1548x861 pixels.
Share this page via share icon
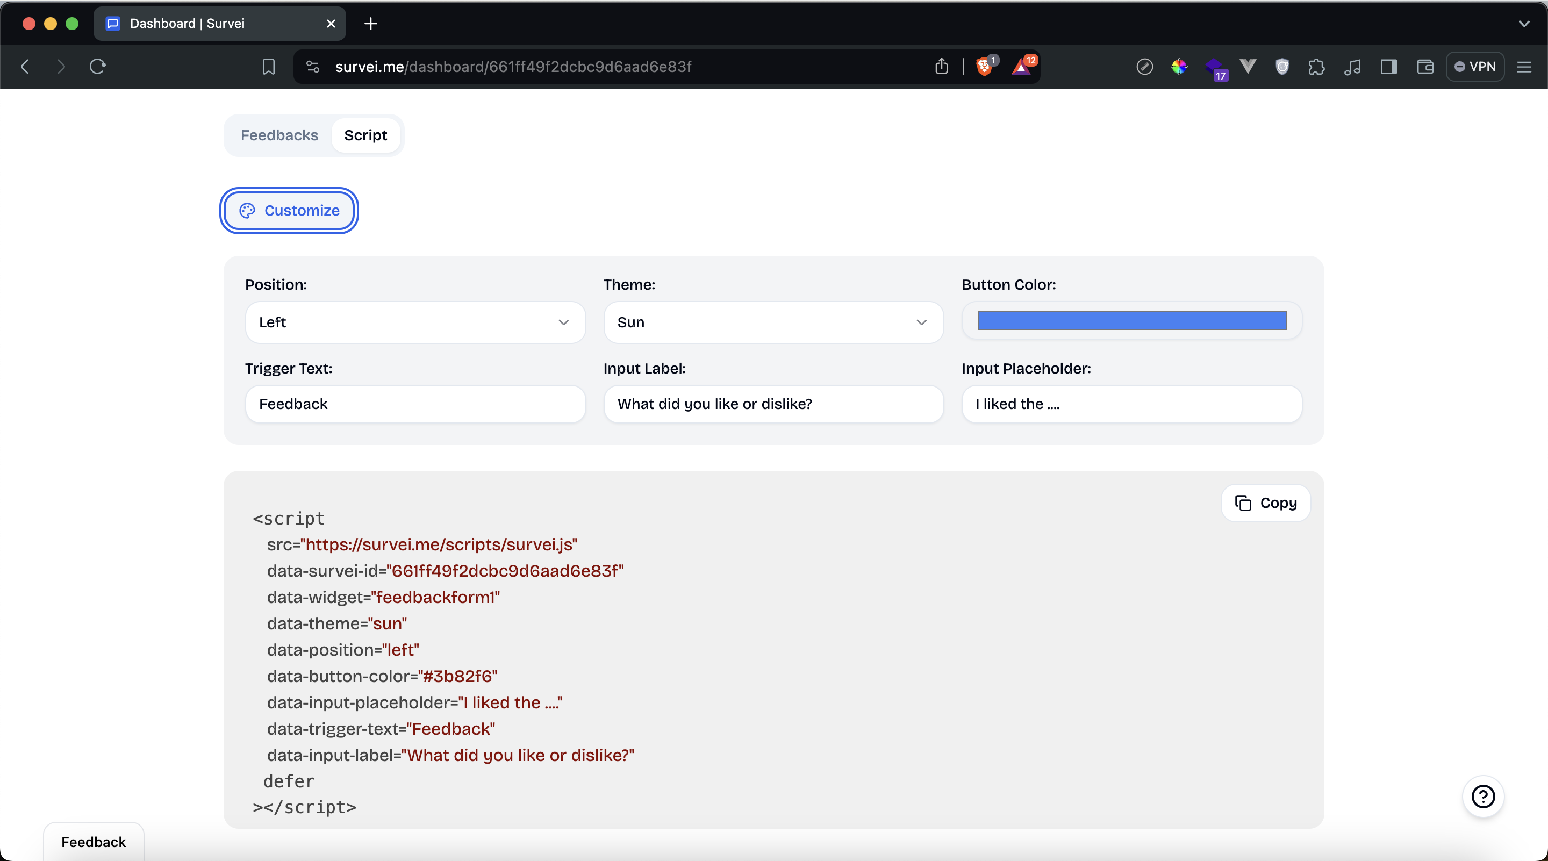(941, 66)
